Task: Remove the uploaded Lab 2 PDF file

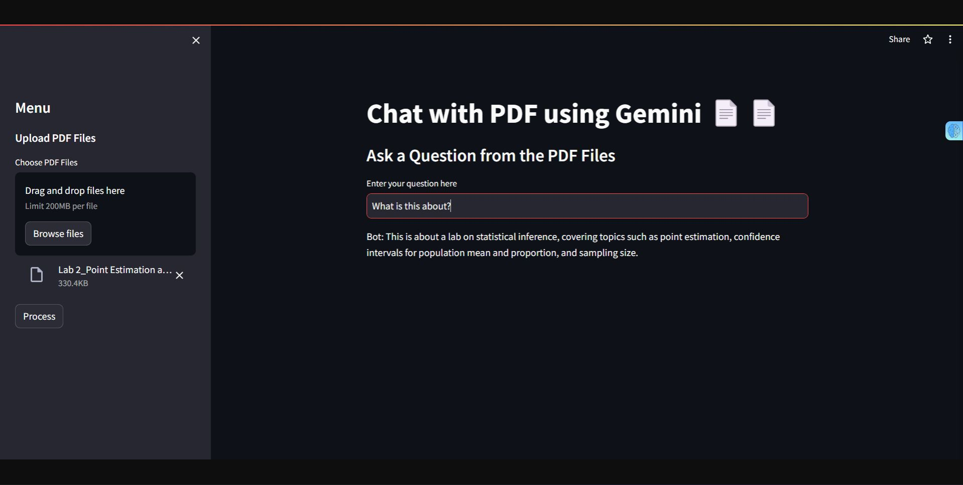Action: coord(180,276)
